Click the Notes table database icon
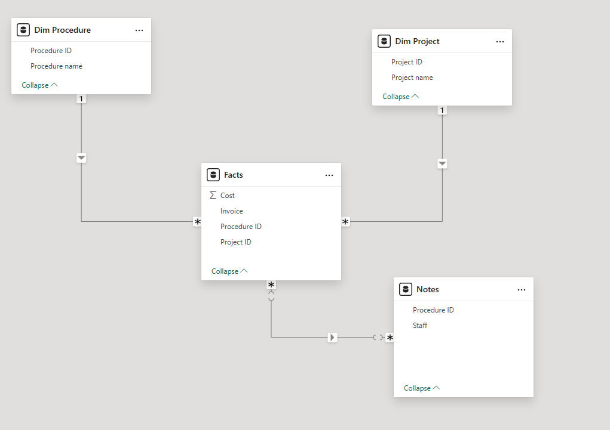The width and height of the screenshot is (610, 430). click(x=405, y=289)
